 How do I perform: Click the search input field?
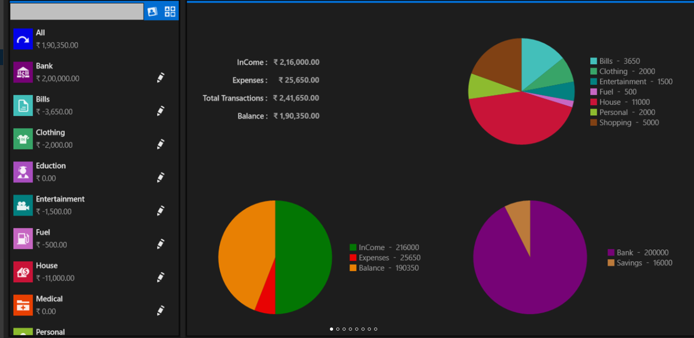click(77, 12)
